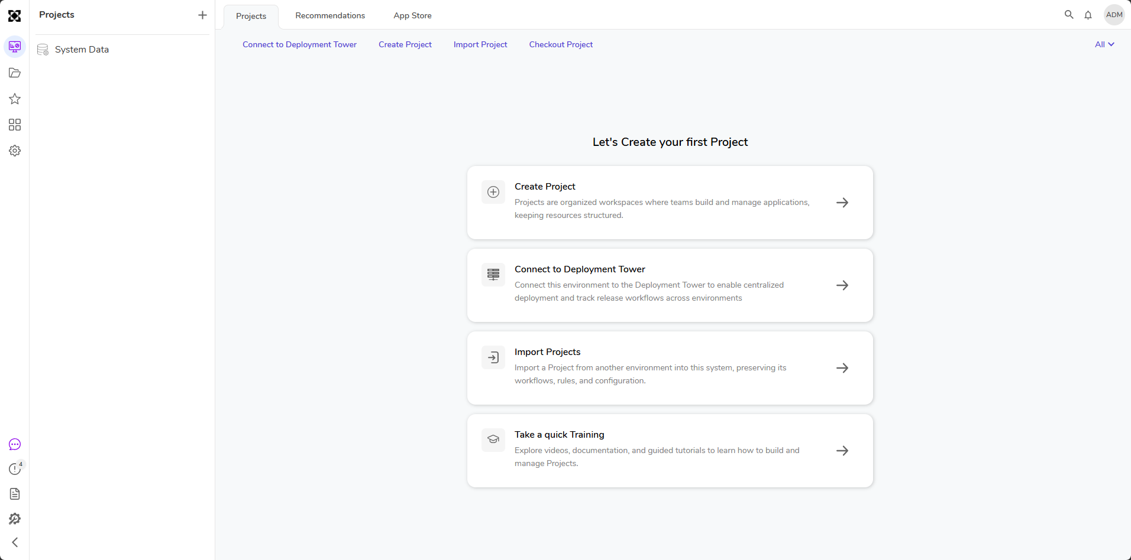This screenshot has width=1131, height=560.
Task: Click the Deployment Tower server icon
Action: 493,275
